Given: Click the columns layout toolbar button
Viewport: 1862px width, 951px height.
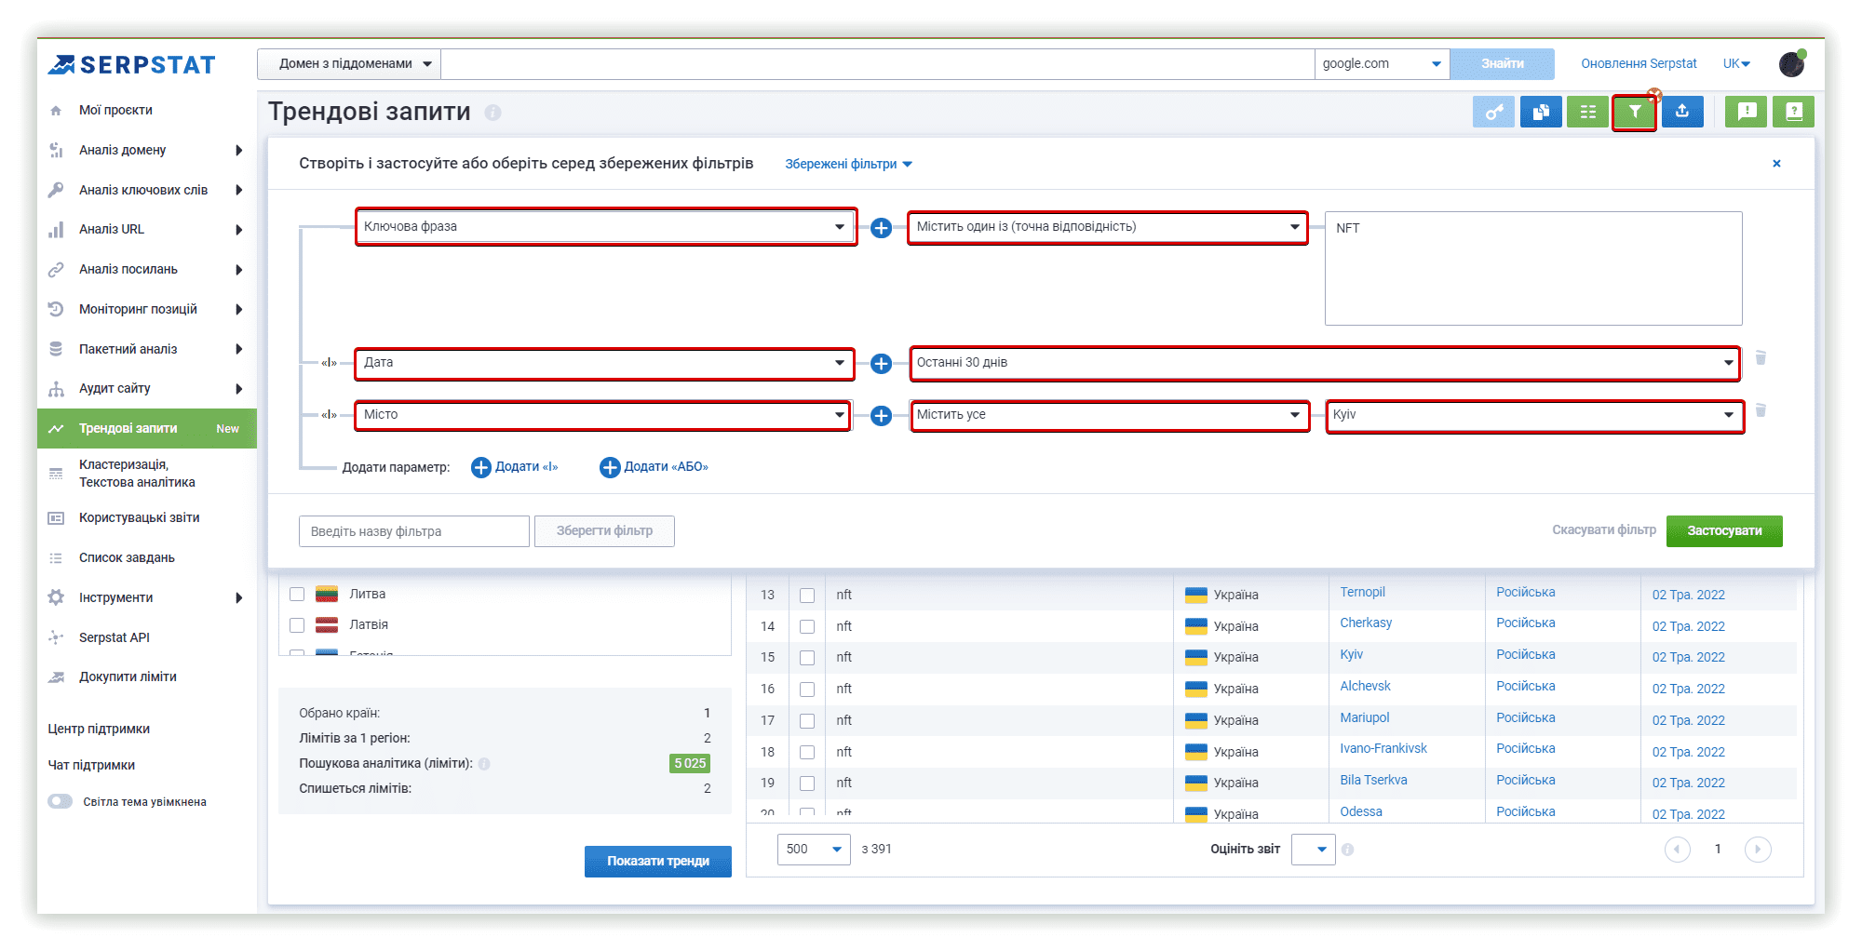Looking at the screenshot, I should pyautogui.click(x=1588, y=112).
